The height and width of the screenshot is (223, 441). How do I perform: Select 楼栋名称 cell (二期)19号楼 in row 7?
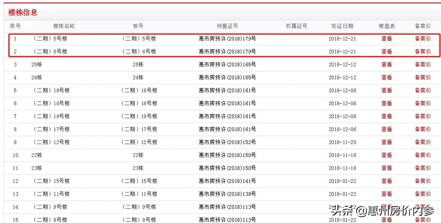[x=50, y=116]
